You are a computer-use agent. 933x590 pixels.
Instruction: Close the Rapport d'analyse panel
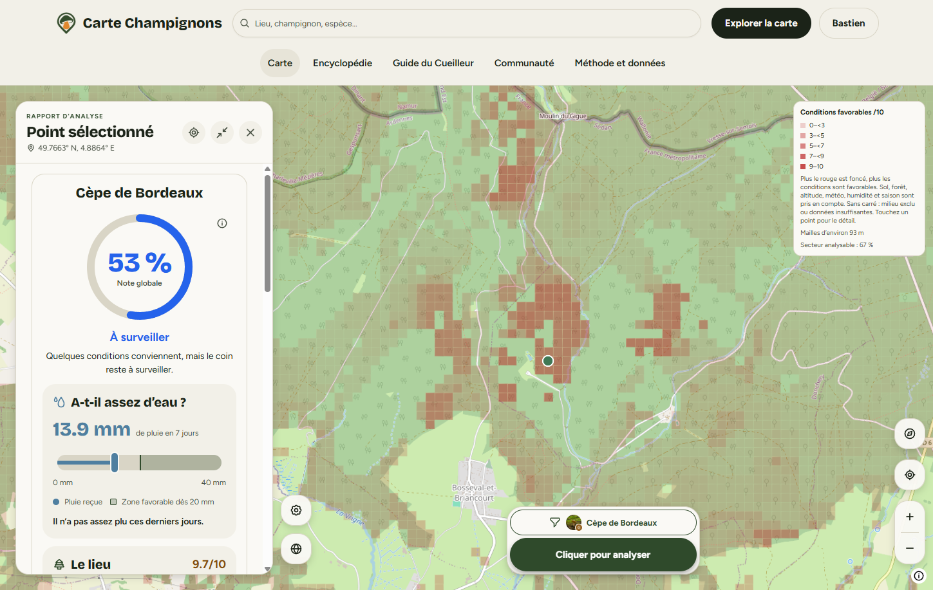tap(250, 133)
